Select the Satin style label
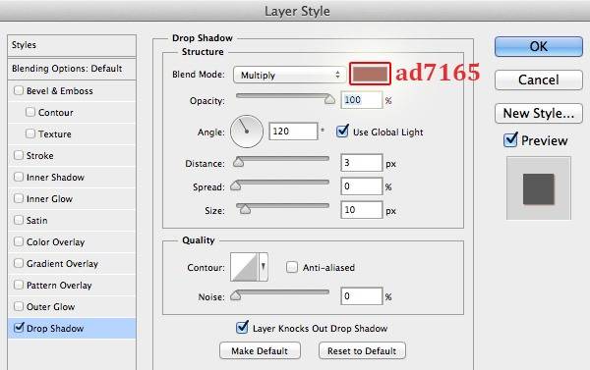This screenshot has width=590, height=370. [x=37, y=221]
